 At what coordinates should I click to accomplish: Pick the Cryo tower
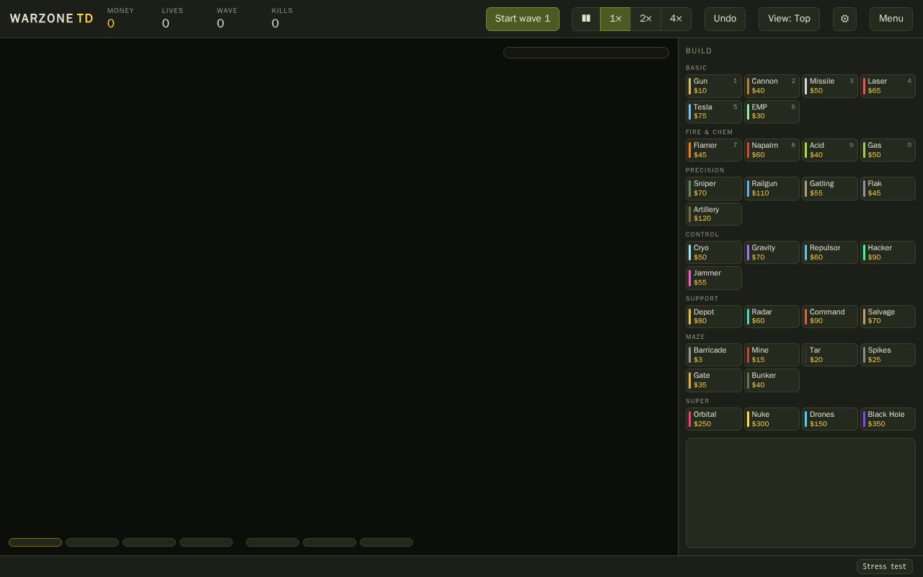pyautogui.click(x=714, y=252)
